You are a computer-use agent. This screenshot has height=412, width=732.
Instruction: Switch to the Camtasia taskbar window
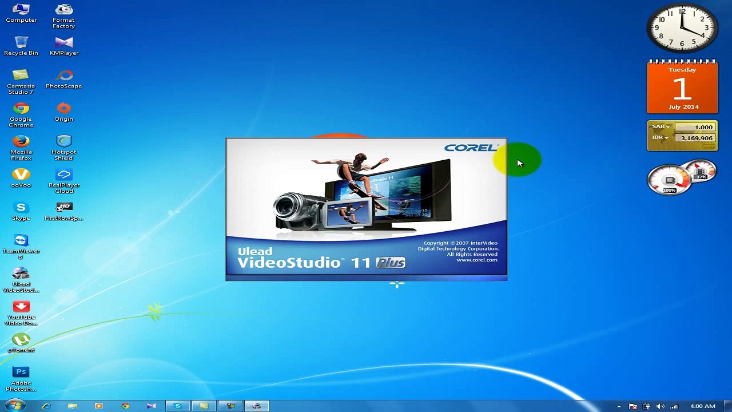pyautogui.click(x=204, y=406)
